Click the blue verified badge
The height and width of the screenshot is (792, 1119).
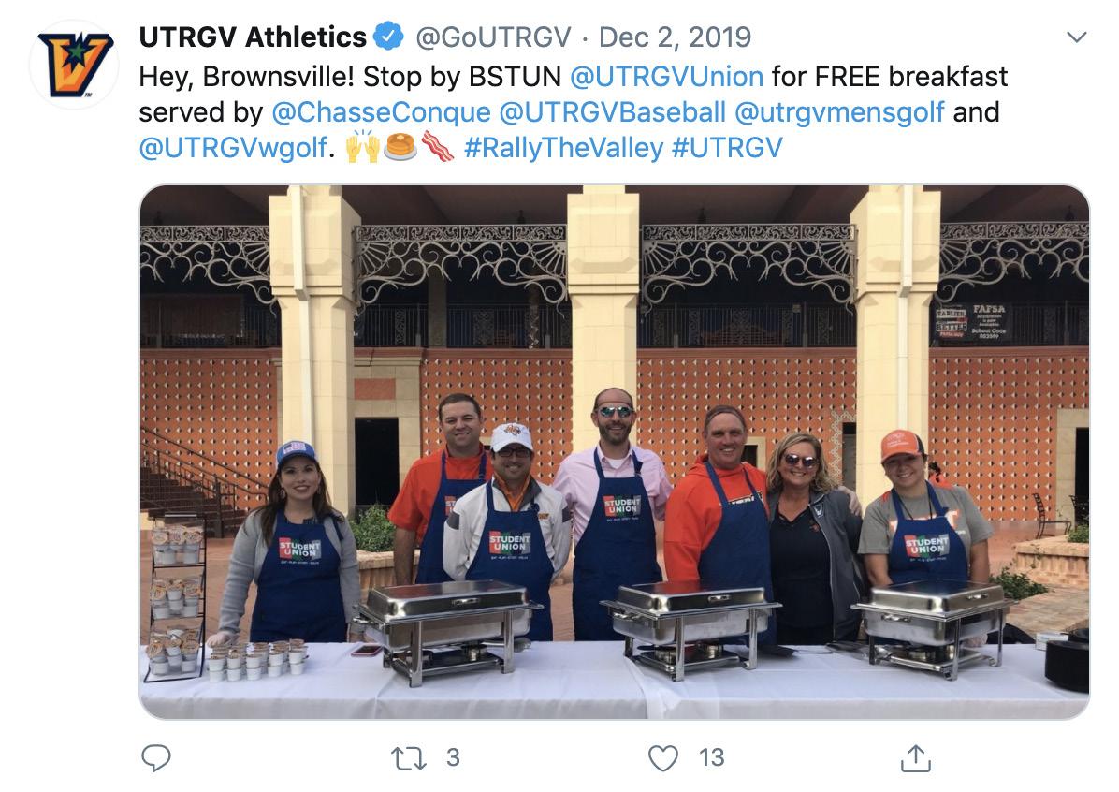click(x=389, y=37)
